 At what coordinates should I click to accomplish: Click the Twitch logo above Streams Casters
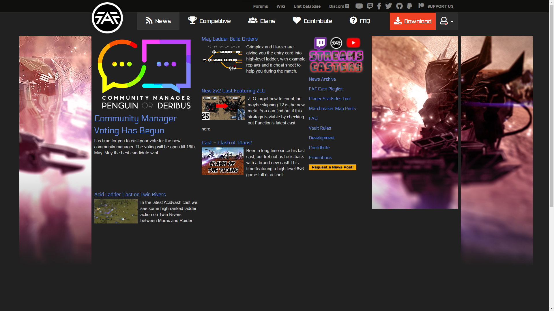[x=320, y=43]
